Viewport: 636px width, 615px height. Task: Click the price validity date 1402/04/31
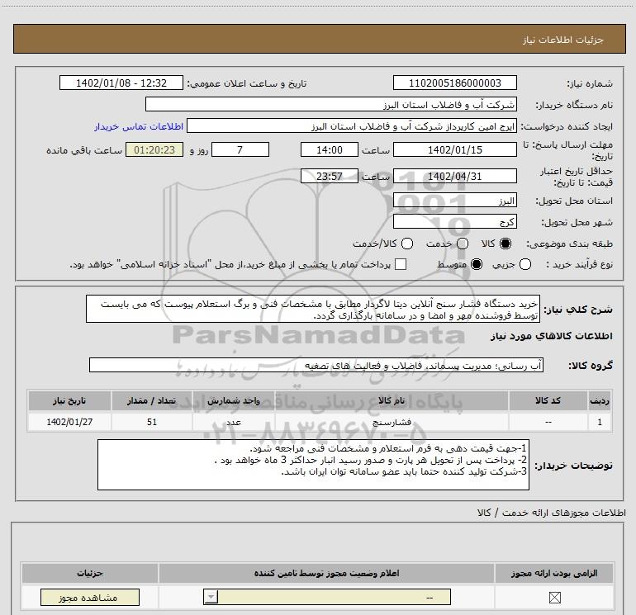(x=454, y=176)
